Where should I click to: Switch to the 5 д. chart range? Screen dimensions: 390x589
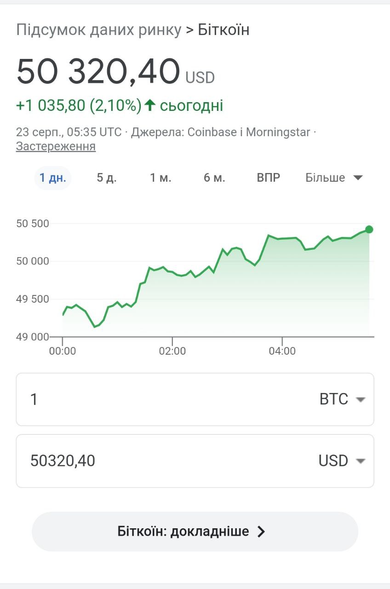pyautogui.click(x=107, y=178)
